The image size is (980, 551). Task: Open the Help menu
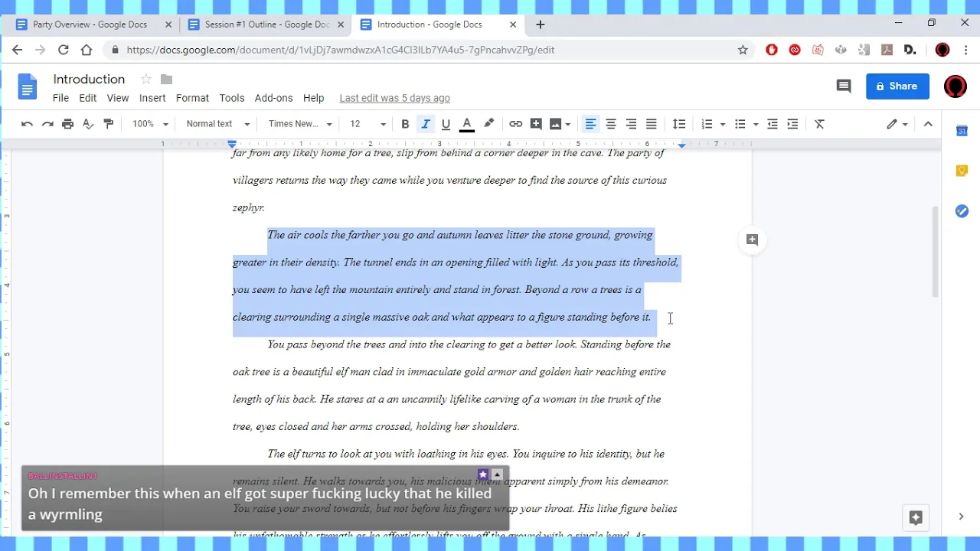(x=313, y=98)
